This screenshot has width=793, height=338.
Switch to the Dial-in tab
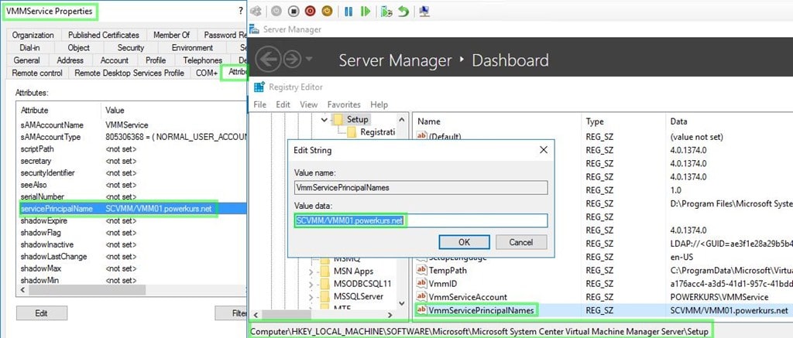30,47
